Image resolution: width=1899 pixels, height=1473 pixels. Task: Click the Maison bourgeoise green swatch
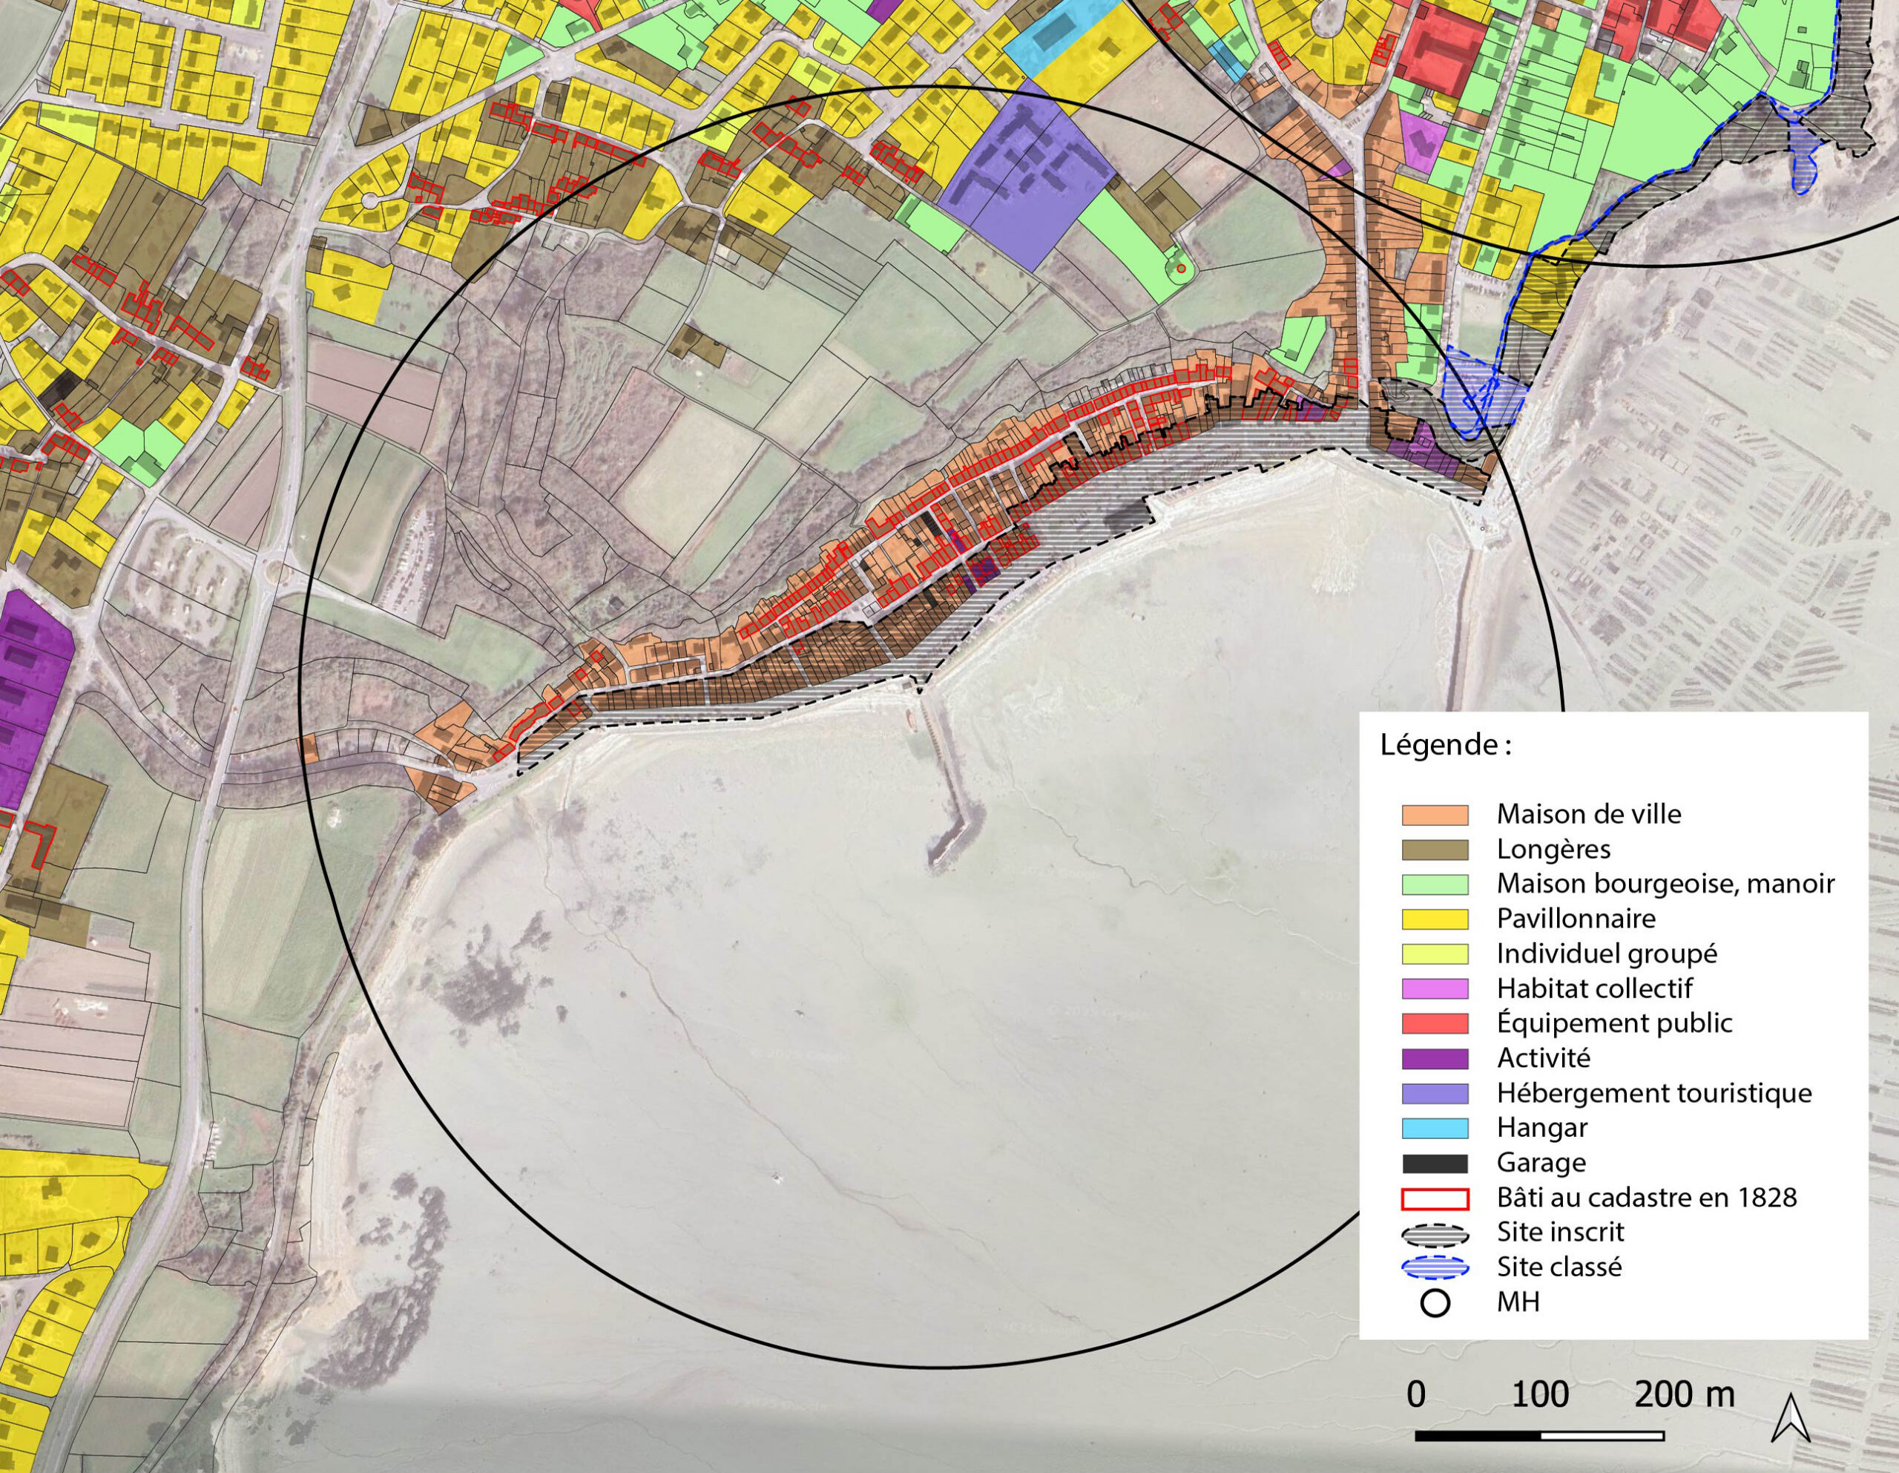[1435, 885]
